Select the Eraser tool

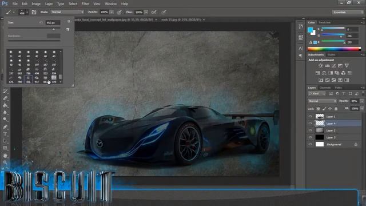point(5,98)
